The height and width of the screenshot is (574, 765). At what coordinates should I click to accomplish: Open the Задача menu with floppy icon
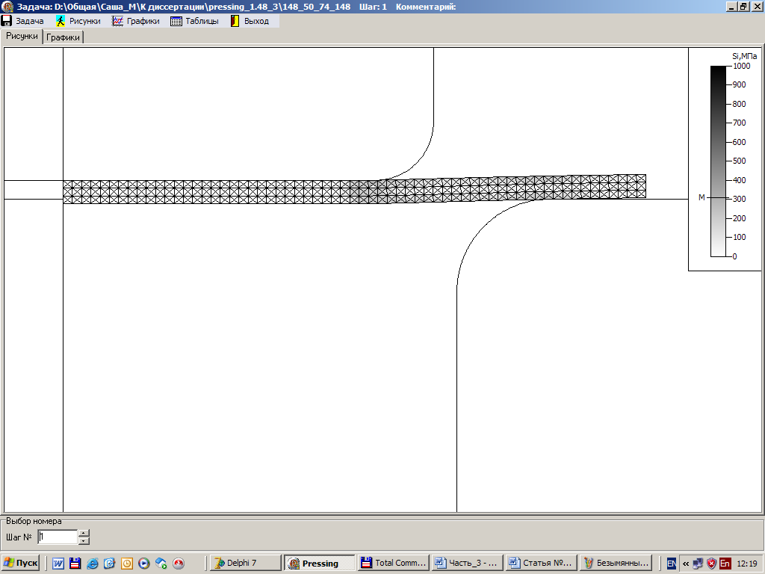pos(23,21)
